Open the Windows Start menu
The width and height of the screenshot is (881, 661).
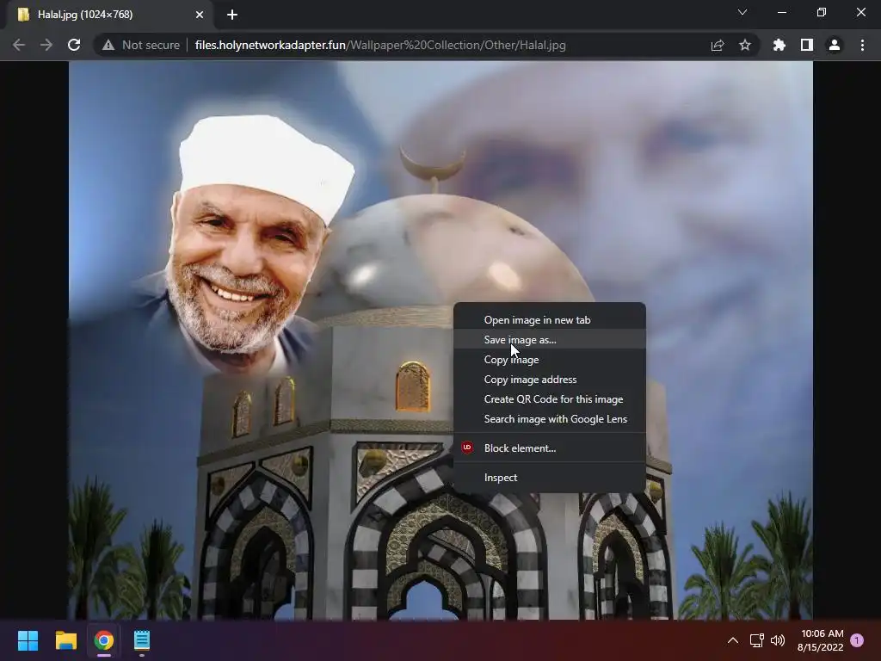[x=28, y=640]
